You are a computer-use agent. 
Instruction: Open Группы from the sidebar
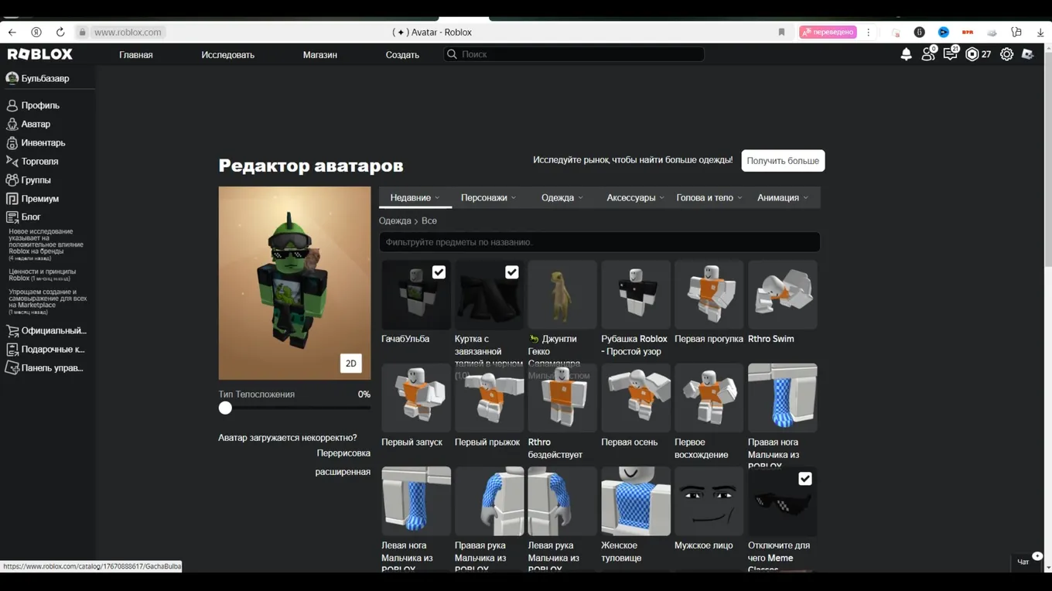tap(36, 179)
